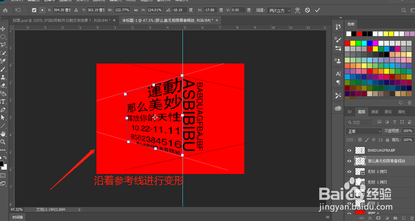This screenshot has width=415, height=221.
Task: Select the Polygonal Lasso tool
Action: 3,45
